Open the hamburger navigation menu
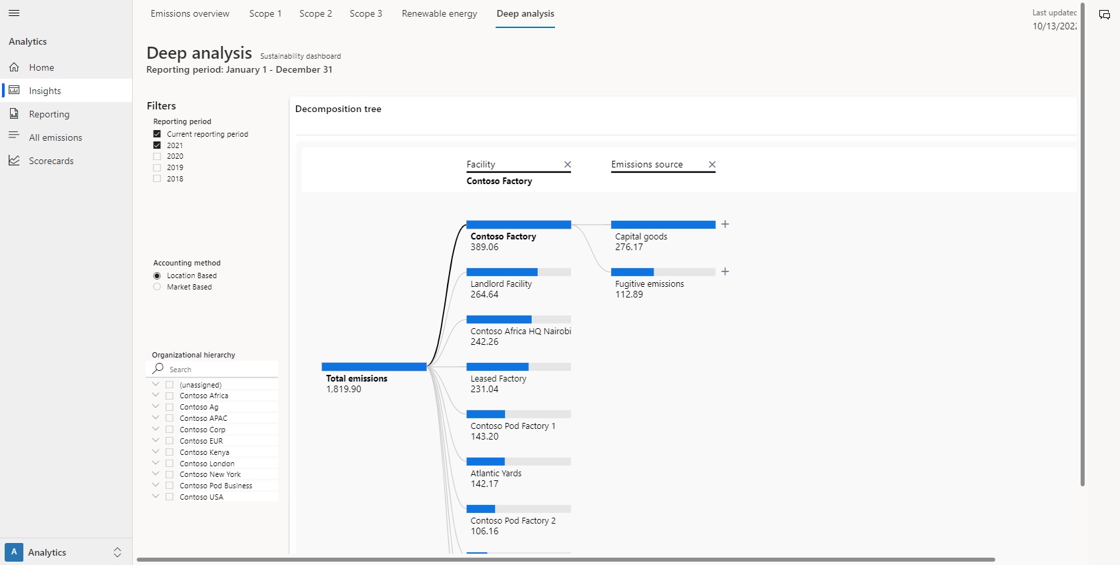 14,13
